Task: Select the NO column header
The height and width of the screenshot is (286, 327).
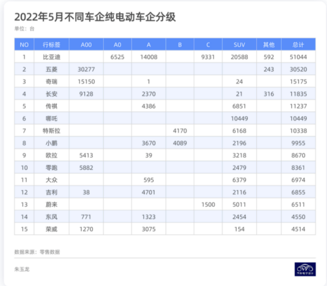Action: coord(24,45)
